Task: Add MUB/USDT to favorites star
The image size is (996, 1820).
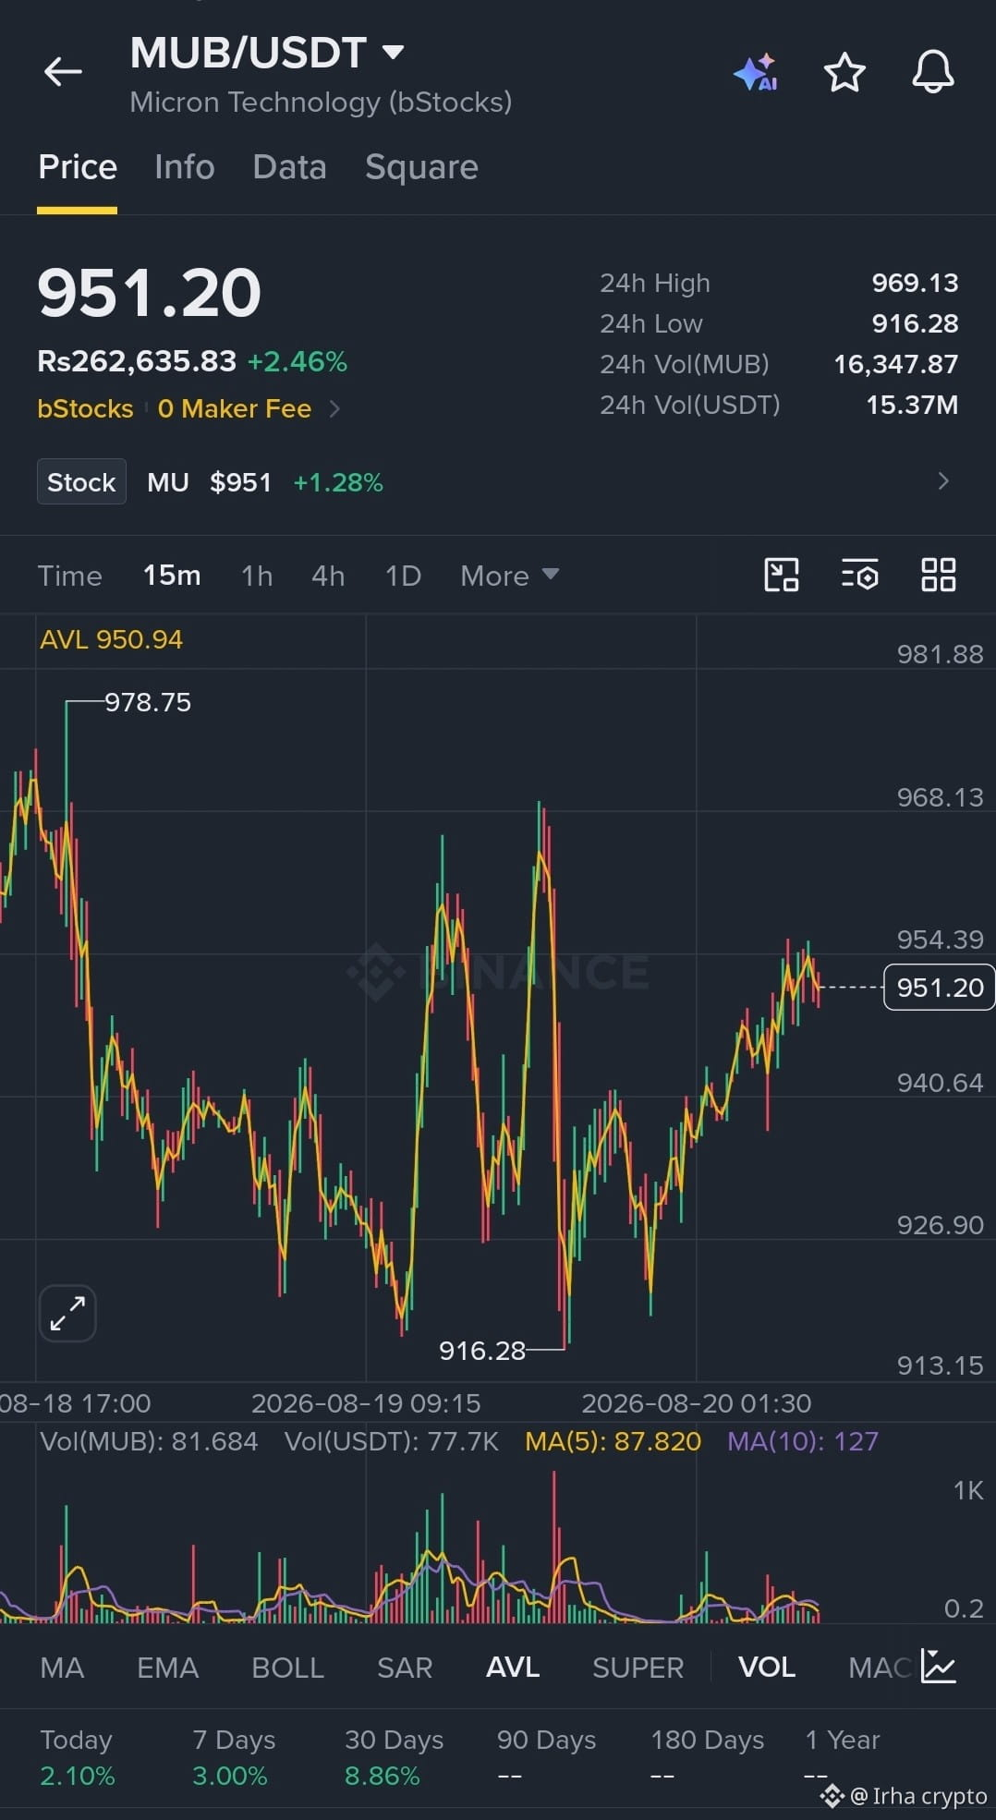Action: pos(844,73)
